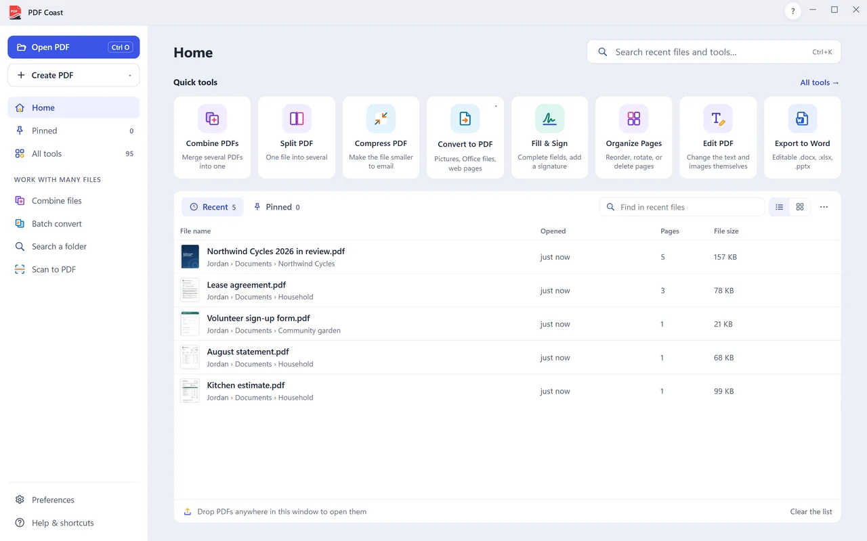
Task: Start the Fill & Sign tool
Action: 549,137
